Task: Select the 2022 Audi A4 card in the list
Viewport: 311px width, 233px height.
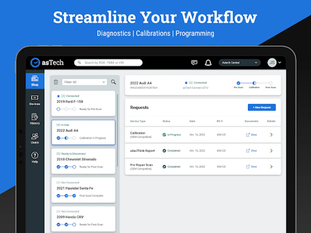Action: tap(83, 132)
